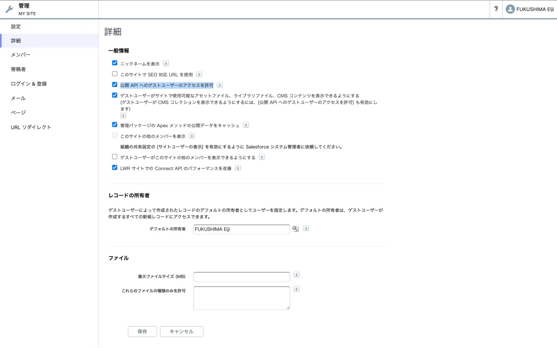Click the lookup icon next to デフォルトの所有者

[295, 229]
